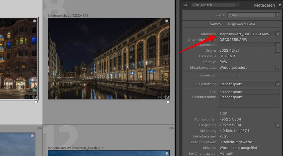Click the arrow icon next to Kopienname

point(278,45)
